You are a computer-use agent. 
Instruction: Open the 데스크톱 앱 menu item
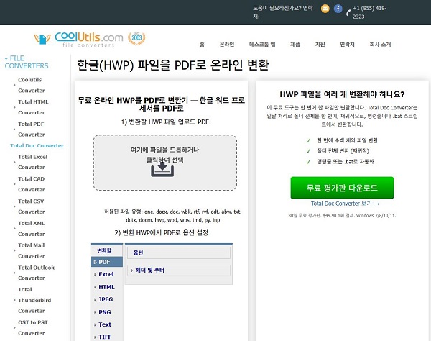coord(262,45)
